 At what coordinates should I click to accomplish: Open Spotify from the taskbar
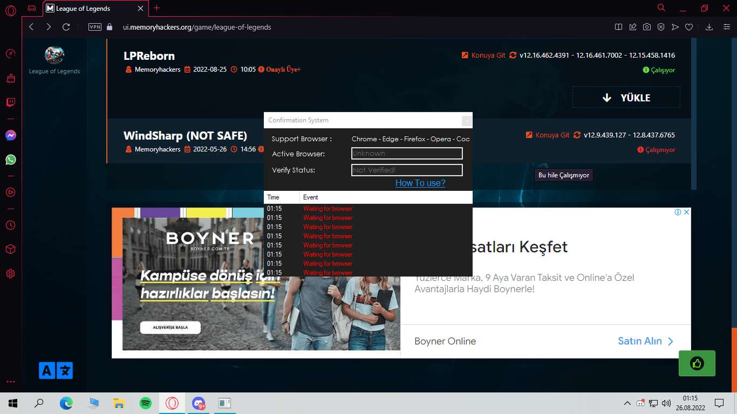click(146, 403)
